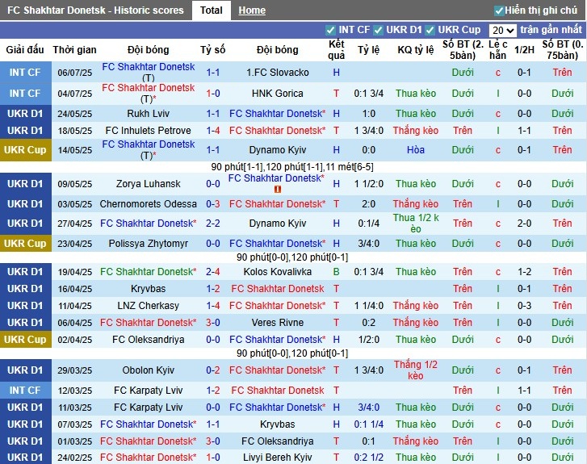
Task: Click the INT CF badge dated 12/03/25
Action: click(x=24, y=391)
